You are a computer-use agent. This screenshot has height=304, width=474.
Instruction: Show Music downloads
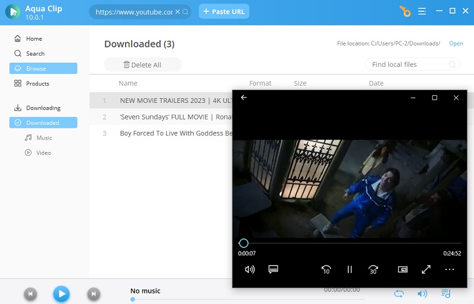click(x=39, y=138)
